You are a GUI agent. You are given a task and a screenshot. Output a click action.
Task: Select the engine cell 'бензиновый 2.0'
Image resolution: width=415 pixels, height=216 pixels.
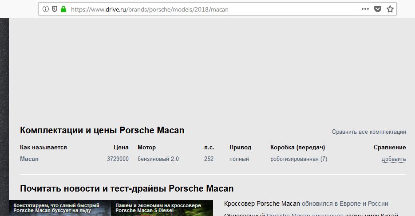(x=158, y=159)
